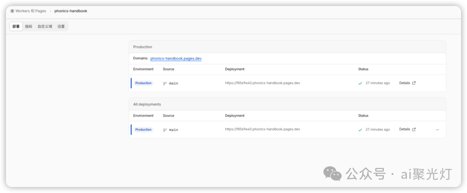The height and width of the screenshot is (193, 467).
Task: Open the phonics-handbook.pages.dev domain link
Action: click(x=176, y=59)
